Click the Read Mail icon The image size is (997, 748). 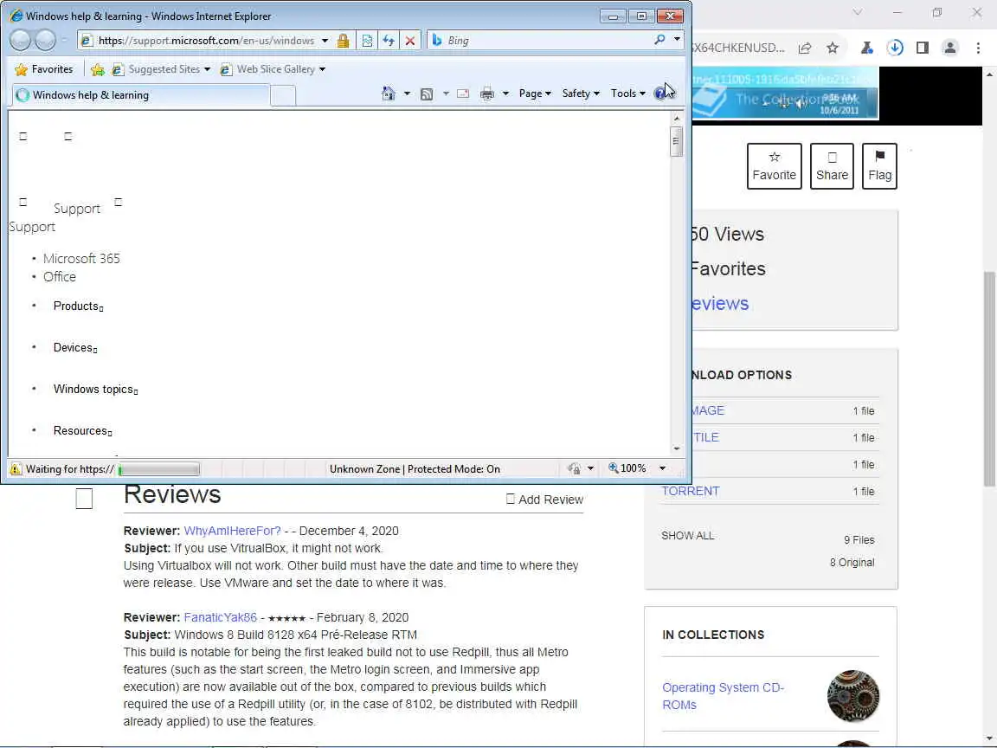tap(463, 93)
